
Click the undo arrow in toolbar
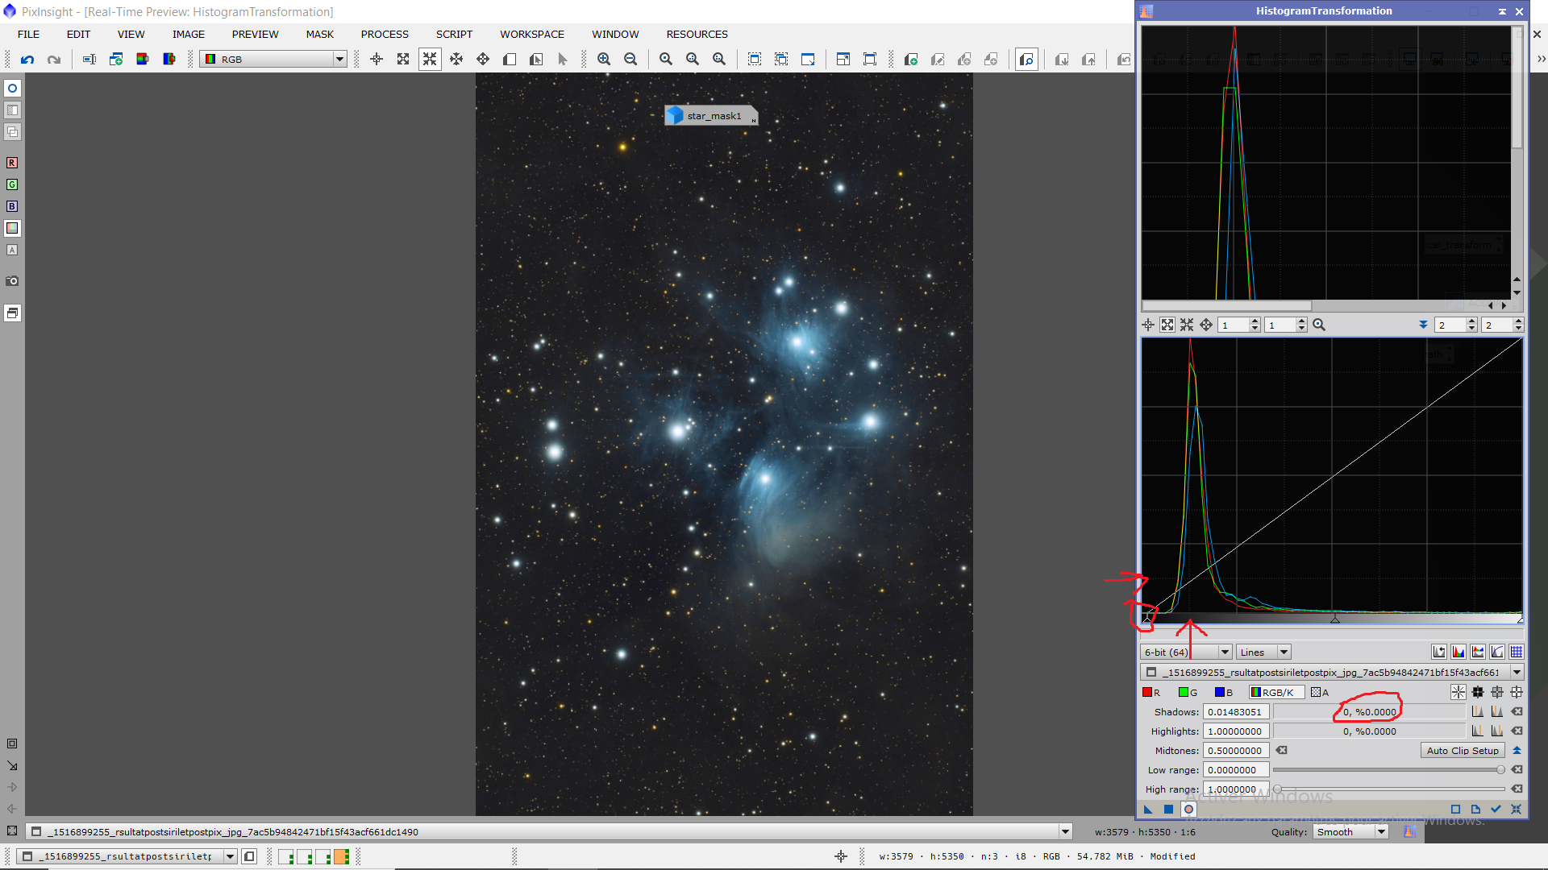point(27,60)
